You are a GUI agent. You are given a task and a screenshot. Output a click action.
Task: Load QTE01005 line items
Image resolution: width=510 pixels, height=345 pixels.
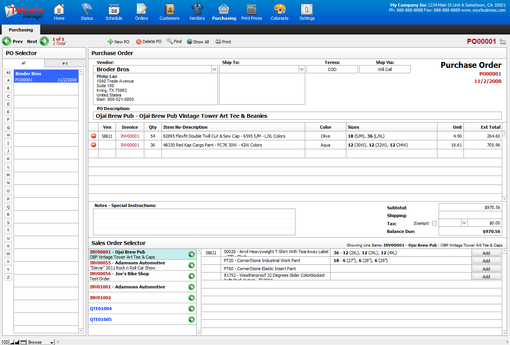tap(191, 319)
